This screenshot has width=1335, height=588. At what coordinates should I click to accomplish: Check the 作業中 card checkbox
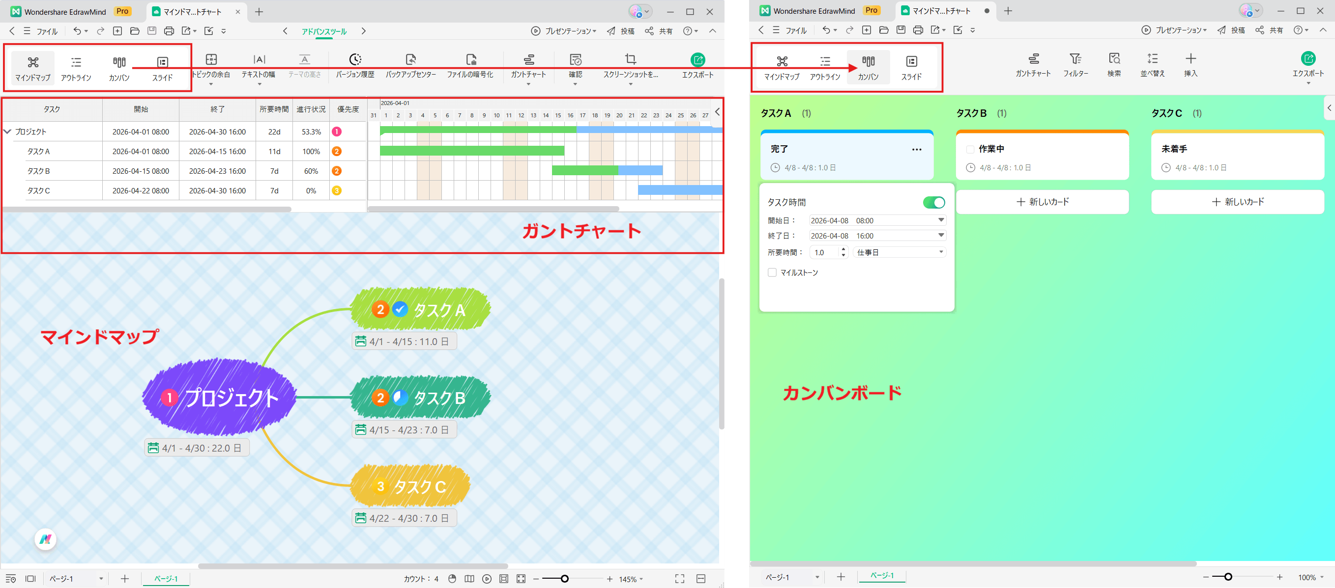[x=970, y=149]
